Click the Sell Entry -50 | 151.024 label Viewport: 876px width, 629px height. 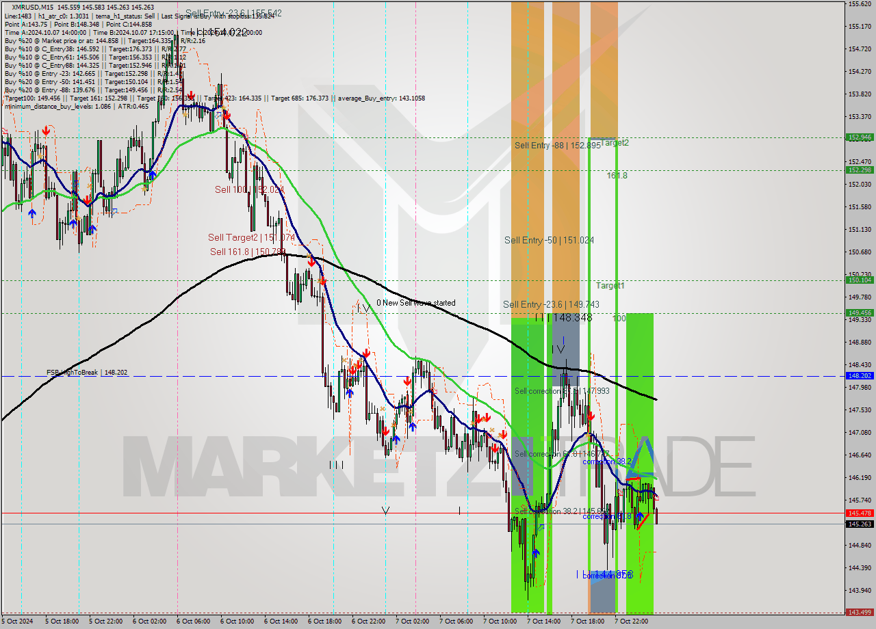549,240
